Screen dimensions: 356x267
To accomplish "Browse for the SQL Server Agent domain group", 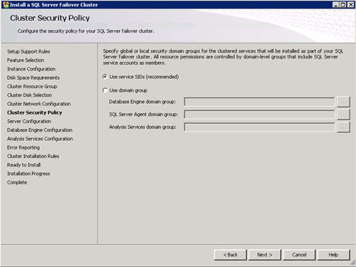I will pos(343,115).
